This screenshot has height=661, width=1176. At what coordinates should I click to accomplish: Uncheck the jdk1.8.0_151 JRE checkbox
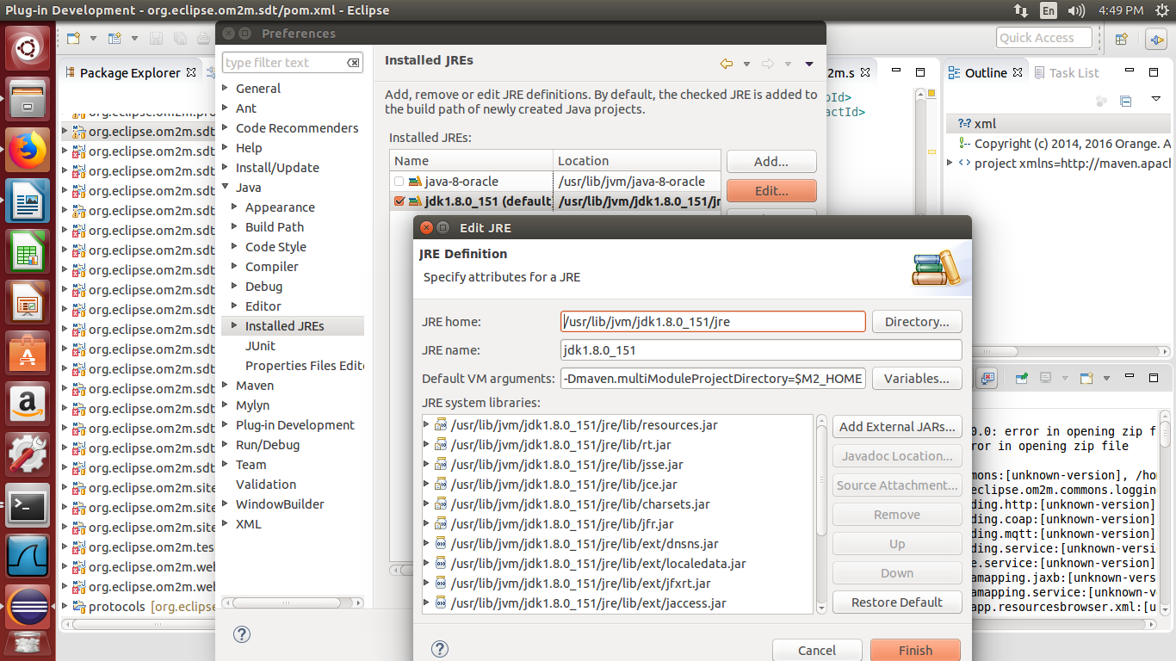pos(399,201)
